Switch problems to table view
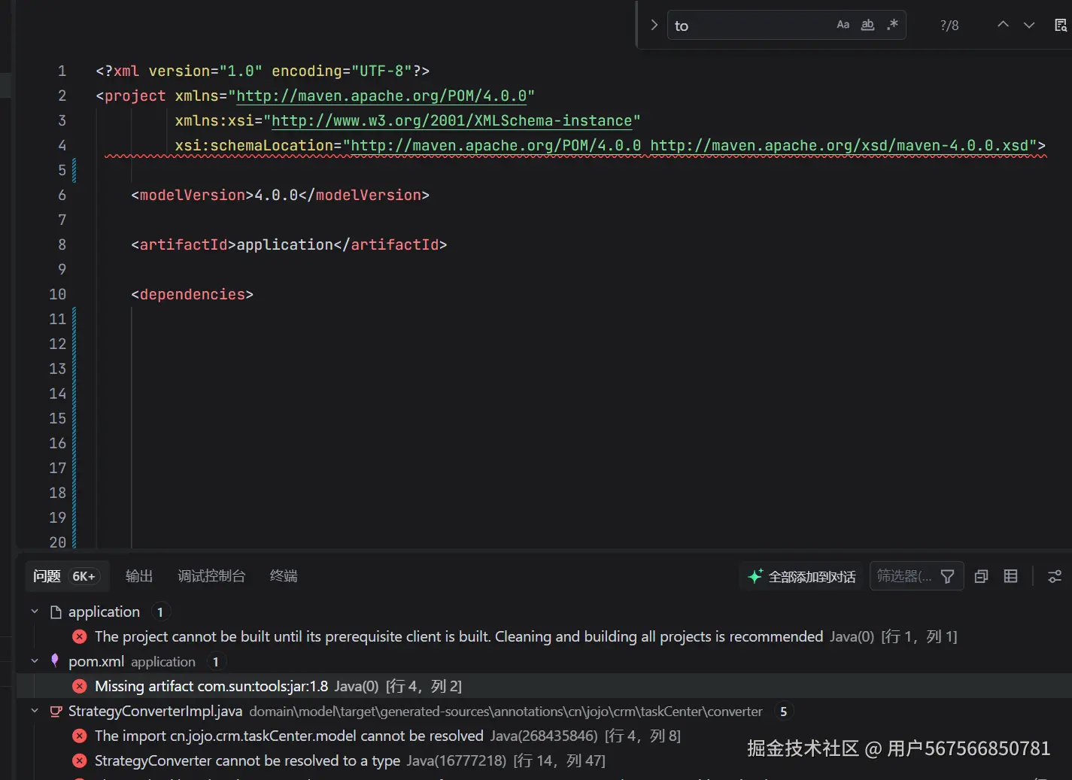 [1010, 576]
